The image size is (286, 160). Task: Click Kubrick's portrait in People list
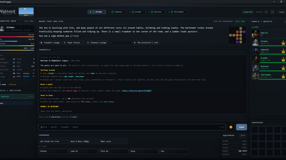pyautogui.click(x=255, y=34)
